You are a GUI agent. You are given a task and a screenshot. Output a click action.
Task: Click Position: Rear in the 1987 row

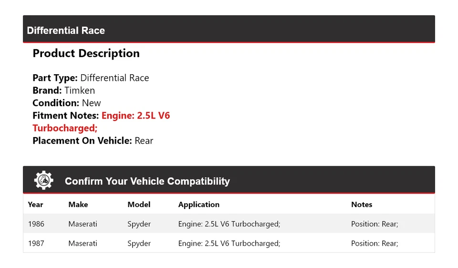pos(374,243)
